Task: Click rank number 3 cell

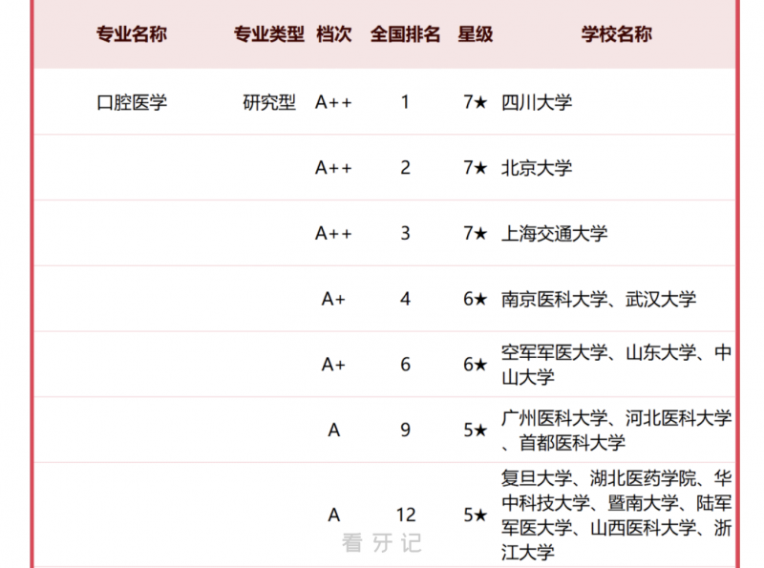Action: click(x=405, y=233)
